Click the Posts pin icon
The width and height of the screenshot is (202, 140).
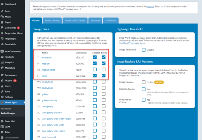click(x=2, y=11)
